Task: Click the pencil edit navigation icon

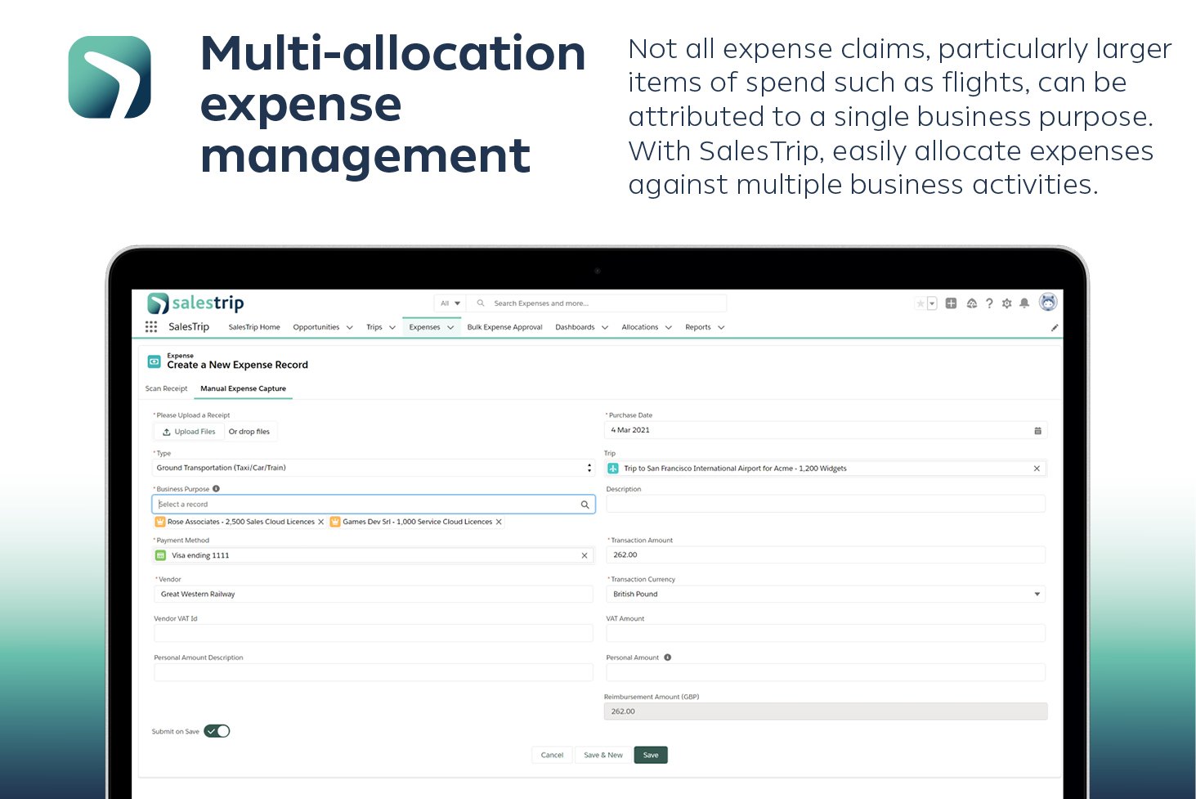Action: tap(1055, 327)
